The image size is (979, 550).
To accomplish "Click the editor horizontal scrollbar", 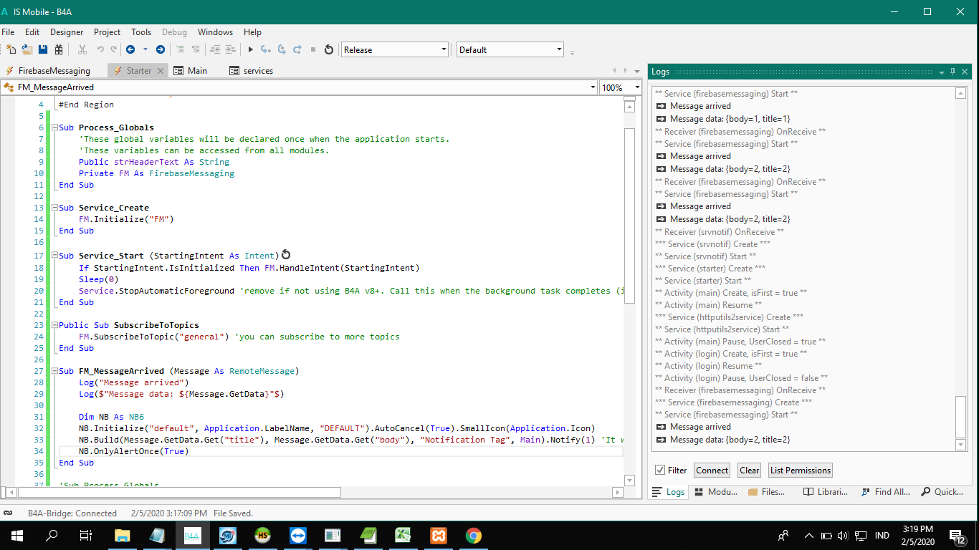I will 179,492.
